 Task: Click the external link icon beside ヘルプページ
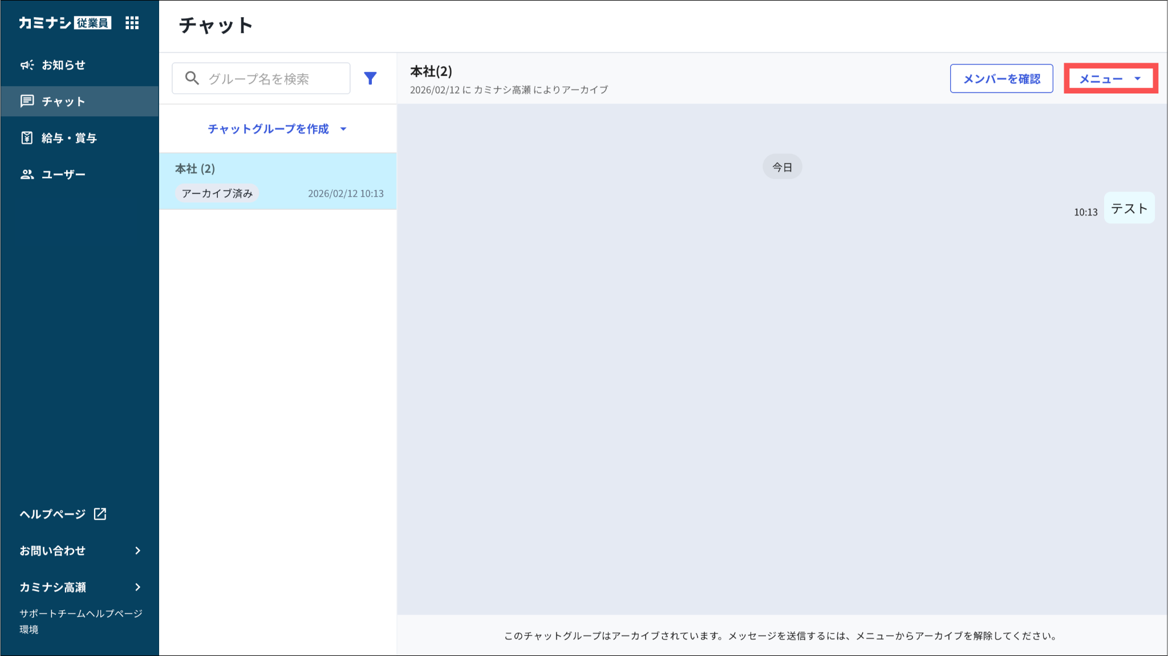click(x=100, y=514)
